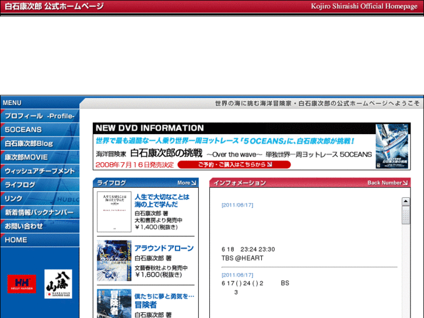Click the information panel scrollbar thumb
The image size is (424, 318).
tap(405, 215)
